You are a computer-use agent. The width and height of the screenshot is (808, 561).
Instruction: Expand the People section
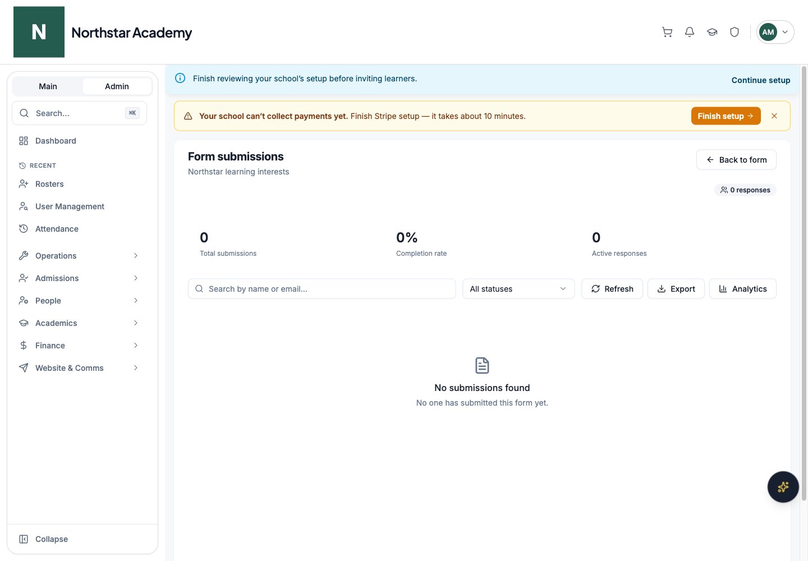click(79, 301)
